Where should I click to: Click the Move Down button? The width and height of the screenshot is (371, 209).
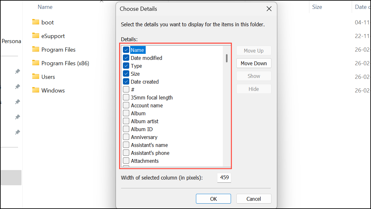pos(254,63)
